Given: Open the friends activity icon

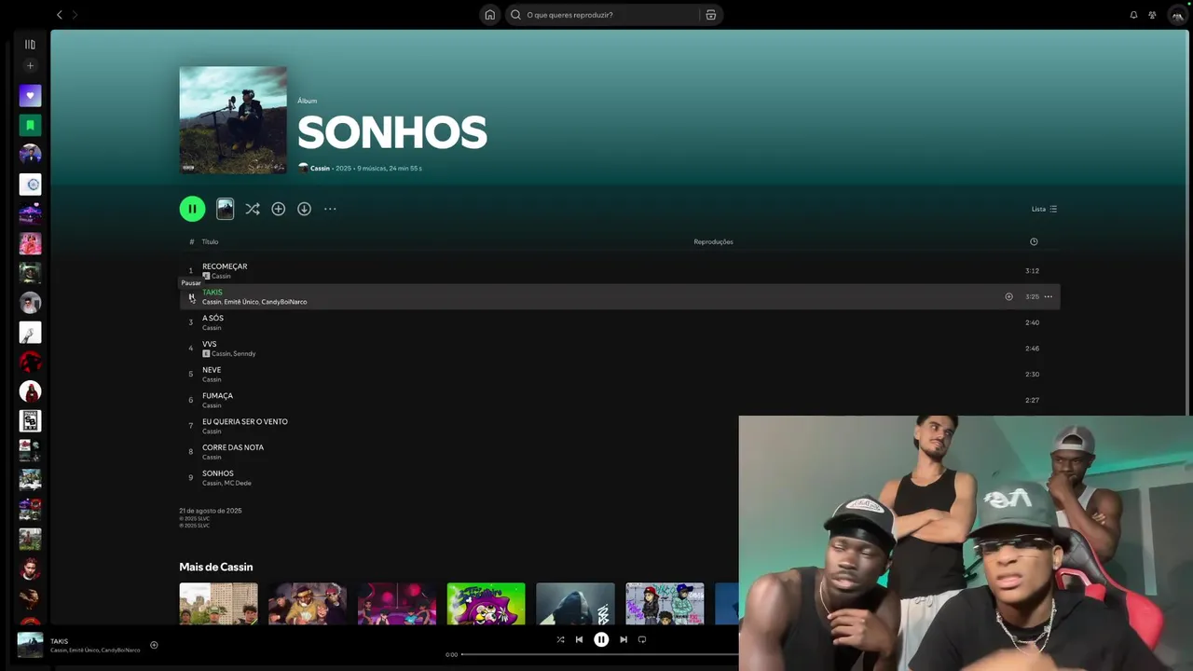Looking at the screenshot, I should [1152, 15].
